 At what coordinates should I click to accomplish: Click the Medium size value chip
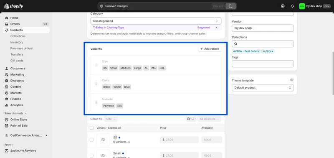(126, 68)
